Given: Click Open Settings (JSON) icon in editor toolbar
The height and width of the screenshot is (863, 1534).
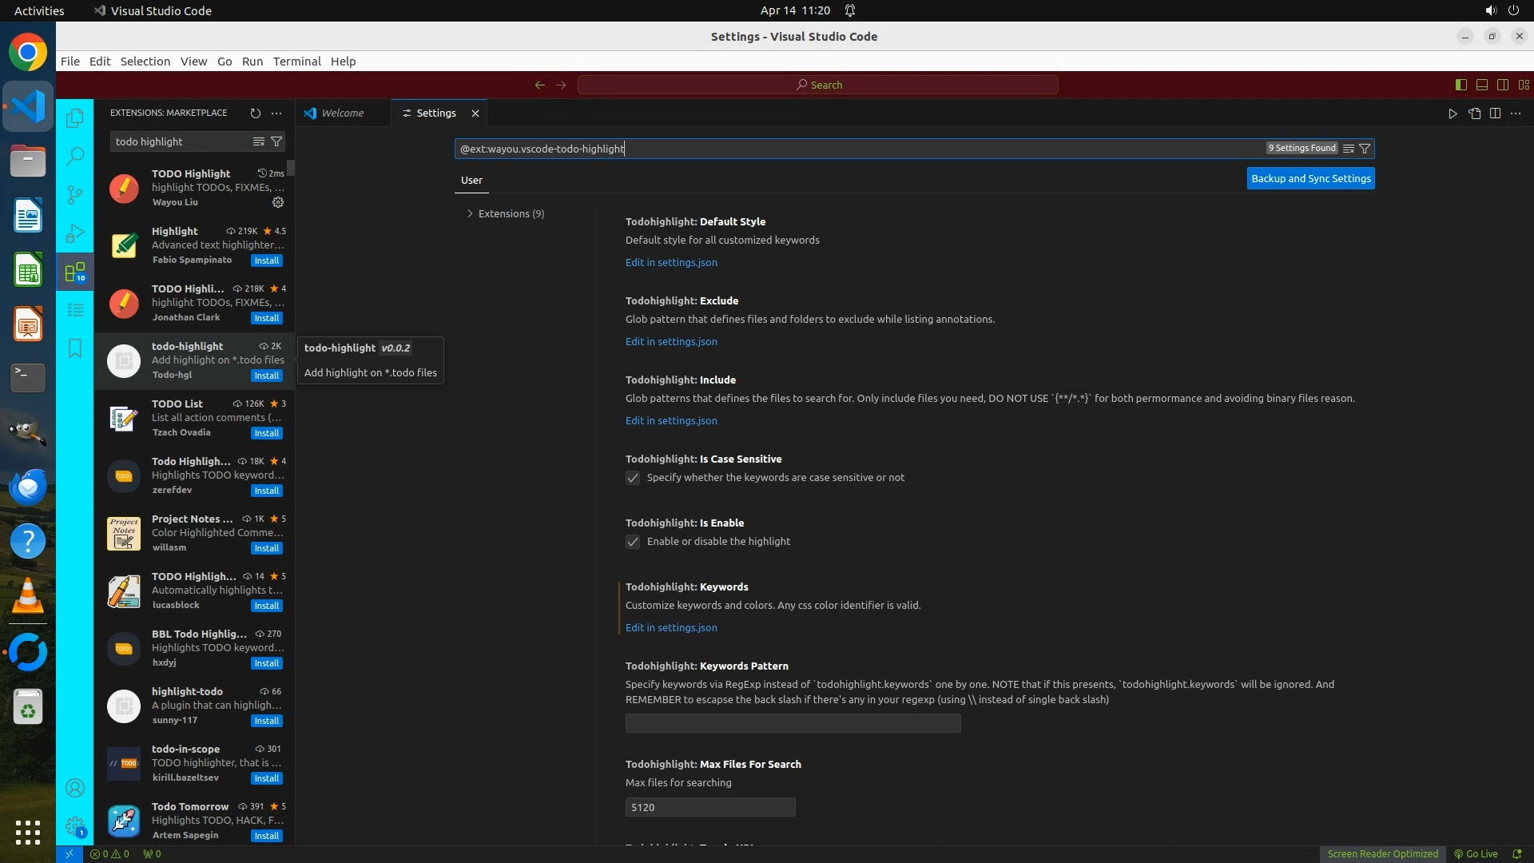Looking at the screenshot, I should pyautogui.click(x=1474, y=113).
